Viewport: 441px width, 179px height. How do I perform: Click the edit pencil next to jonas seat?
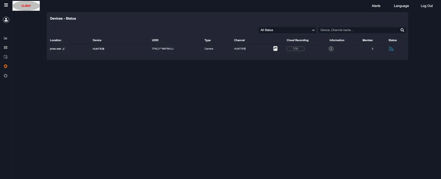point(63,48)
